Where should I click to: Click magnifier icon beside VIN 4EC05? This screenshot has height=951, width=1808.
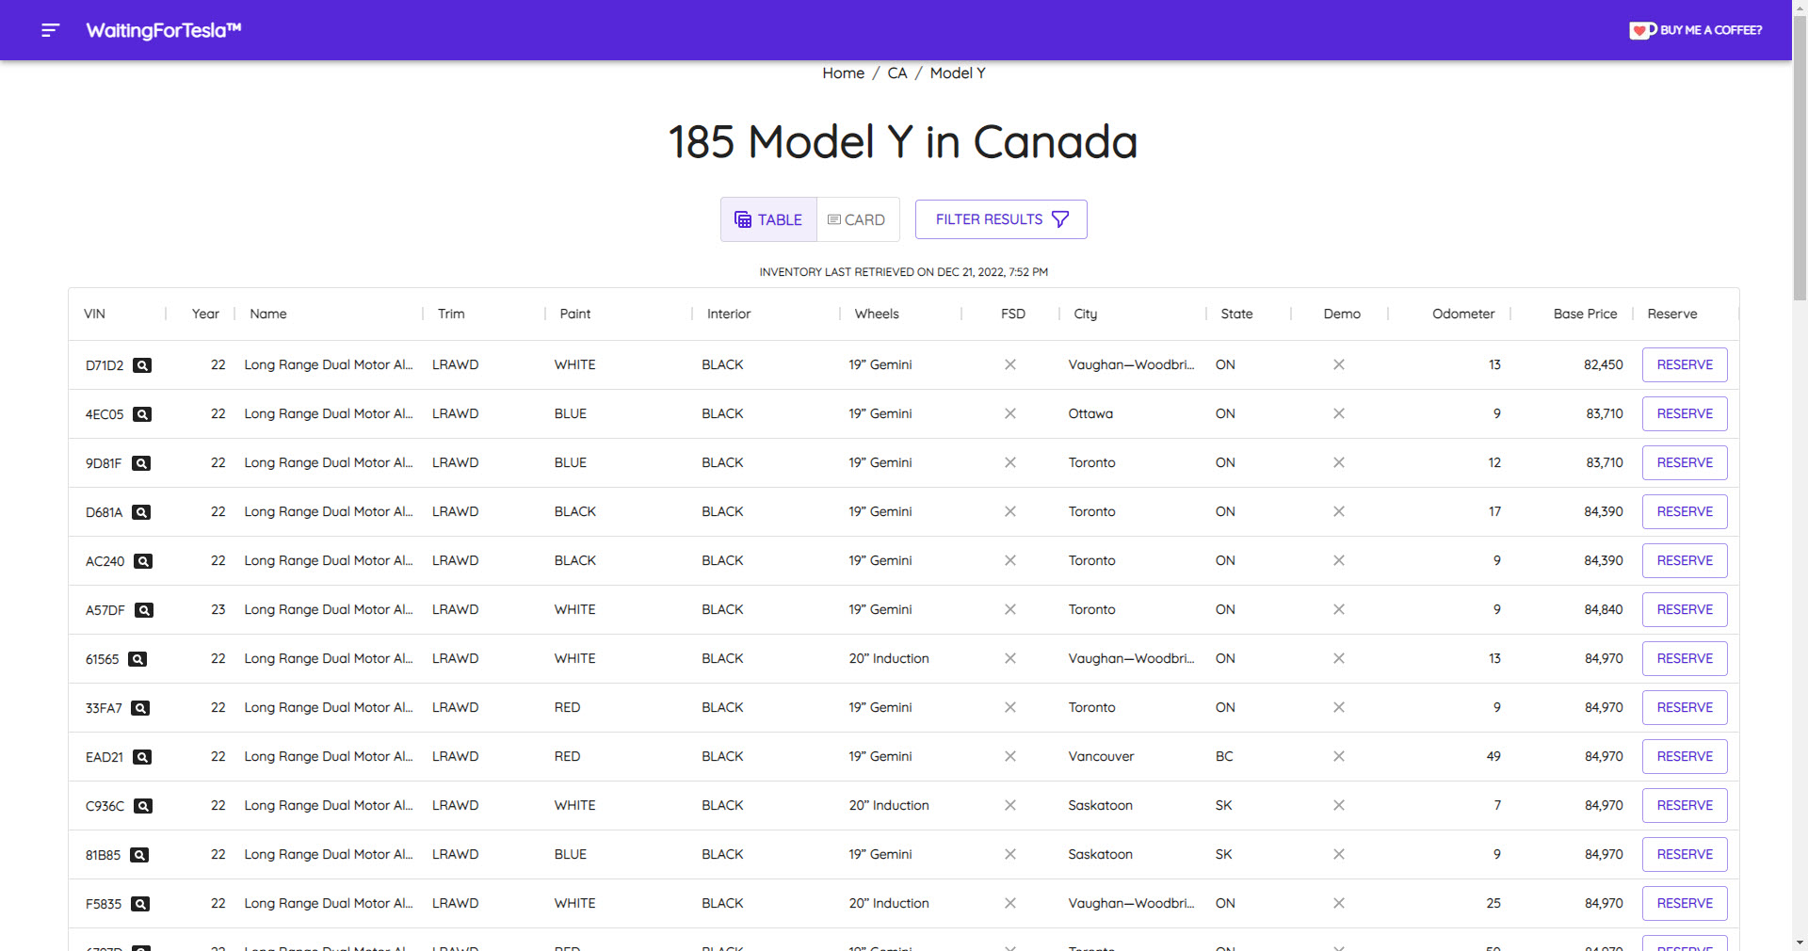(x=142, y=414)
